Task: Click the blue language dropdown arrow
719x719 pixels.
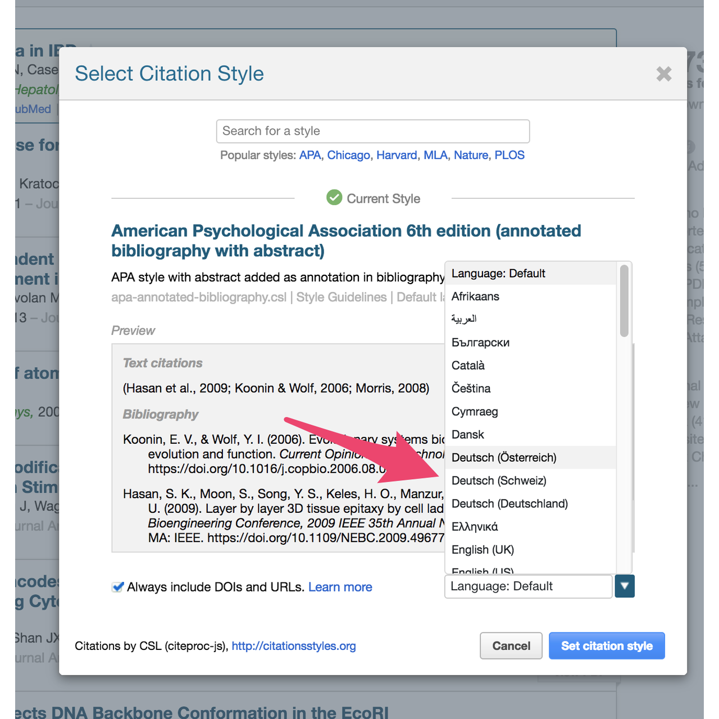Action: 624,586
